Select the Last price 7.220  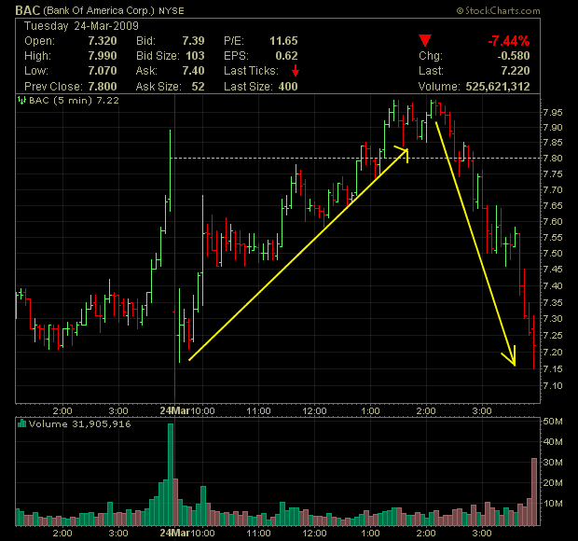516,71
